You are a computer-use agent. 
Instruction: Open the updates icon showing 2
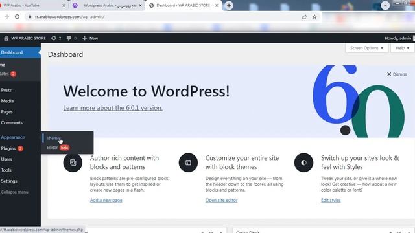56,38
